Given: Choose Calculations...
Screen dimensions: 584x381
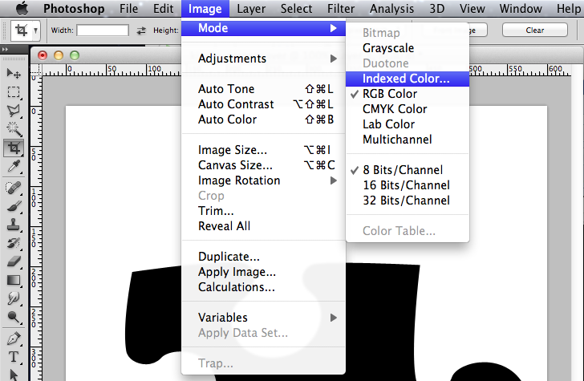Looking at the screenshot, I should pos(264,287).
